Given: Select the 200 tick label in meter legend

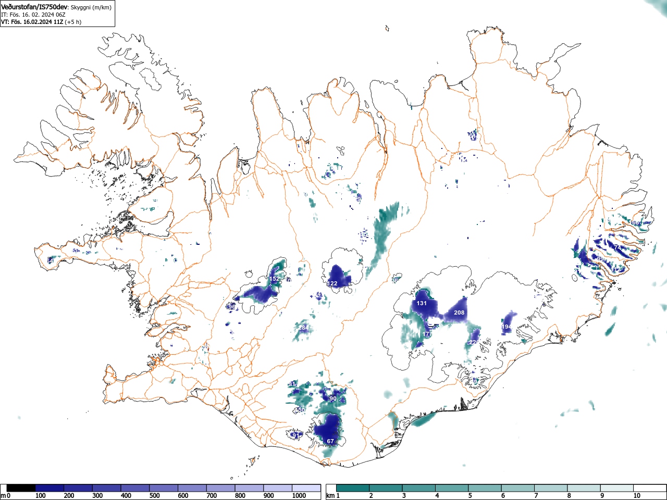Looking at the screenshot, I should (x=69, y=496).
